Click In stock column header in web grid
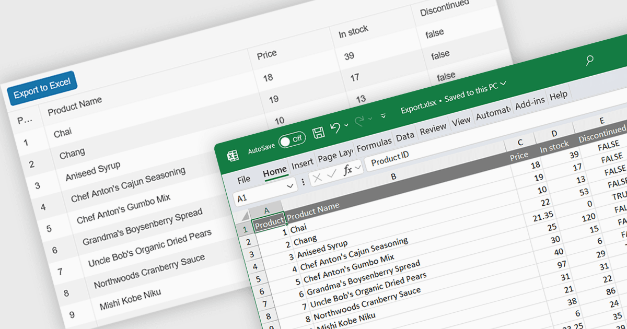The image size is (627, 329). tap(354, 32)
